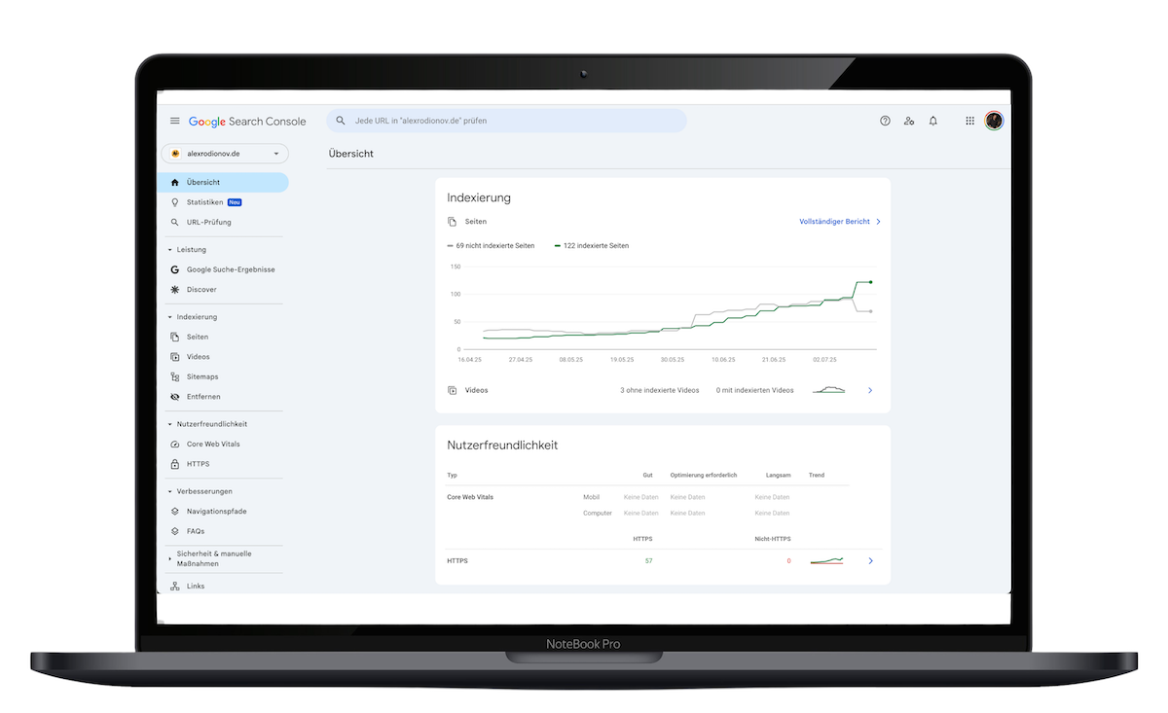Viewport: 1168px width, 713px height.
Task: Click the magnifier icon in the search bar
Action: pos(341,121)
